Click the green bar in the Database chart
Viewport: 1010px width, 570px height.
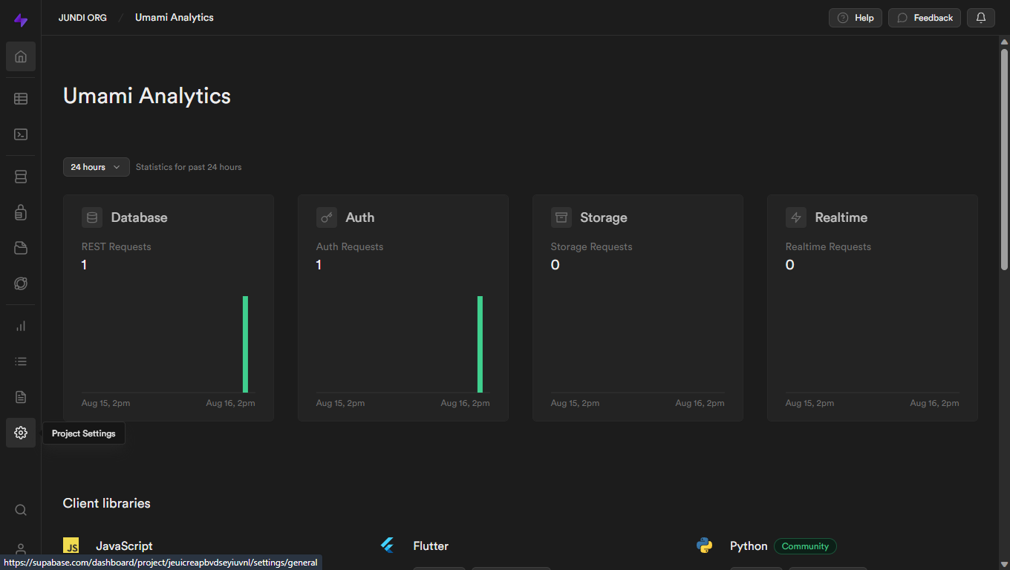click(245, 344)
